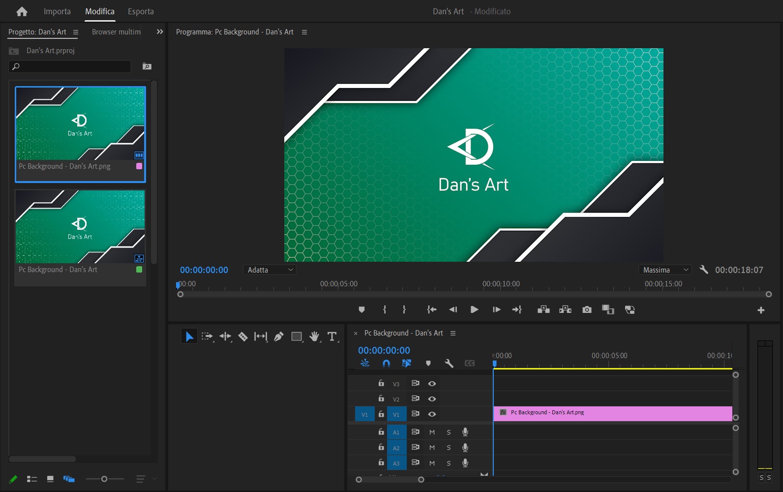
Task: Select the Razor tool
Action: [243, 337]
